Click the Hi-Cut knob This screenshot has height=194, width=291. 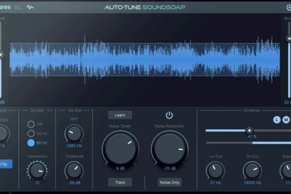(x=252, y=171)
